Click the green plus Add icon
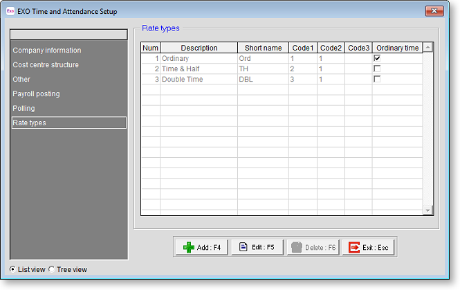The width and height of the screenshot is (460, 290). [x=188, y=247]
